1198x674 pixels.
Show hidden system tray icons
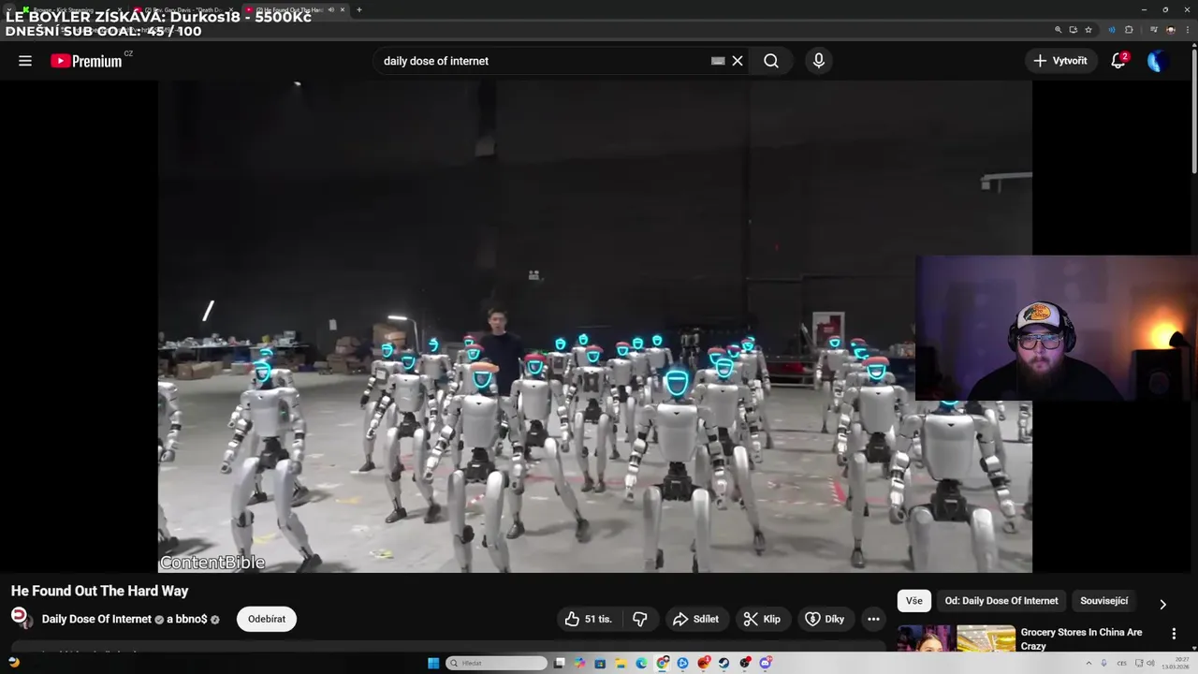tap(1089, 664)
